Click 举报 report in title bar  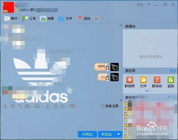[x=140, y=5]
